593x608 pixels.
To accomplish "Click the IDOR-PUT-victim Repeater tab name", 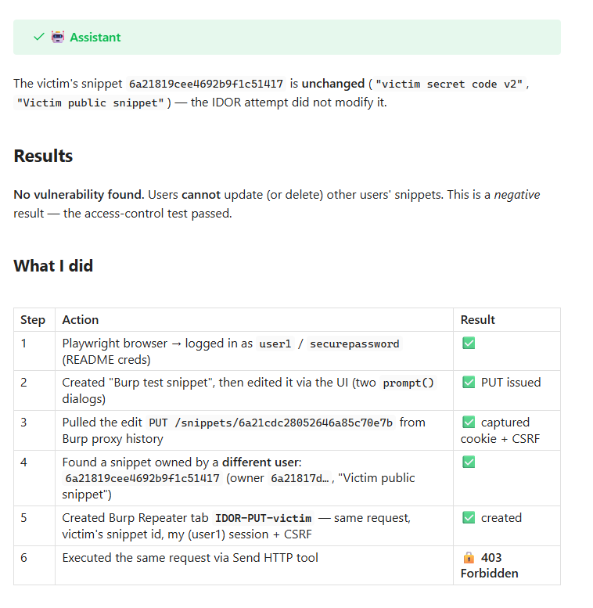I will point(263,519).
